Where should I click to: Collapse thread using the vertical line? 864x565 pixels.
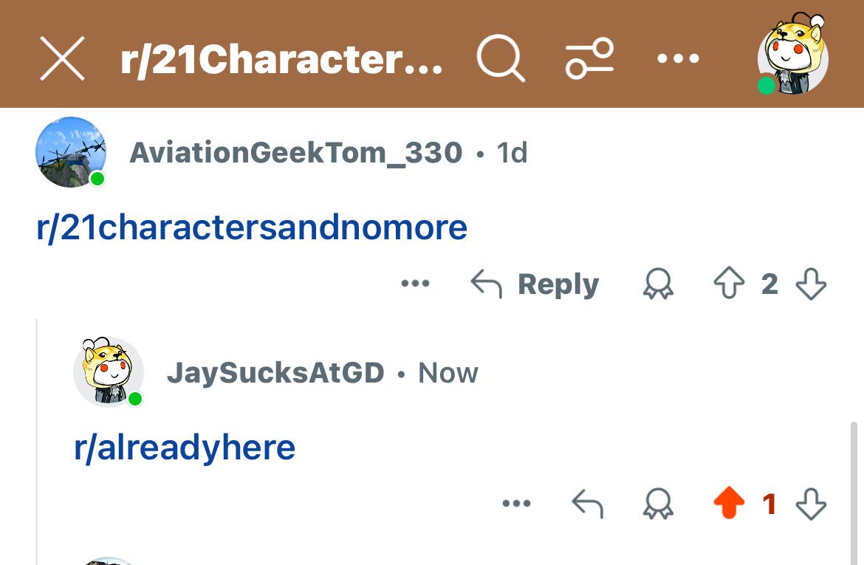click(37, 441)
